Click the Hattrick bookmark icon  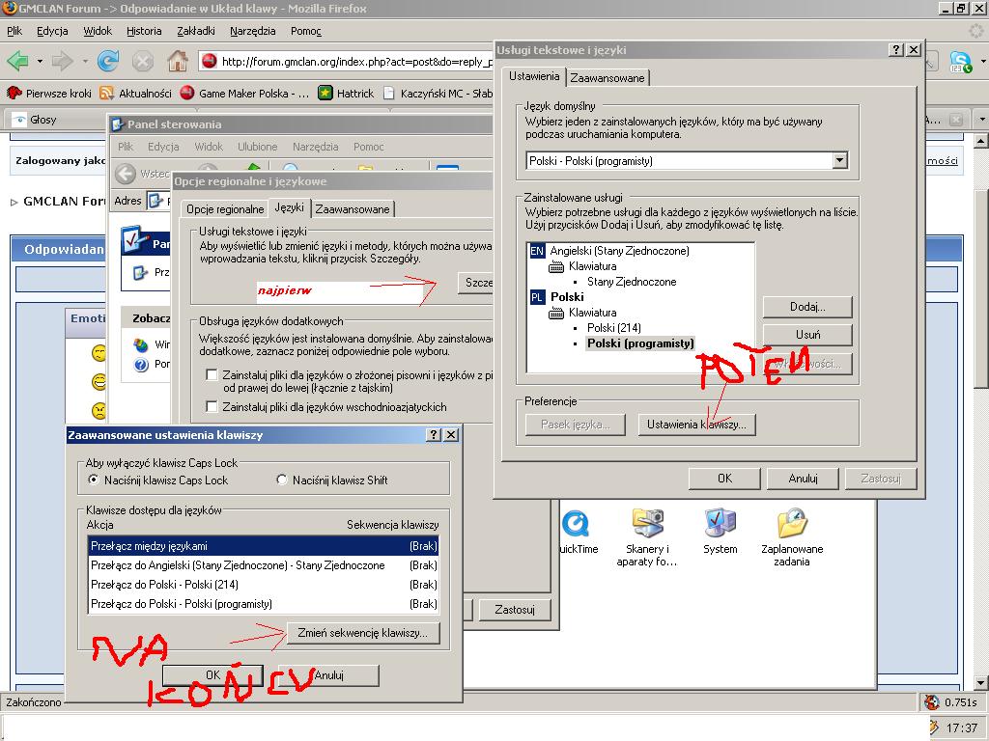tap(326, 94)
